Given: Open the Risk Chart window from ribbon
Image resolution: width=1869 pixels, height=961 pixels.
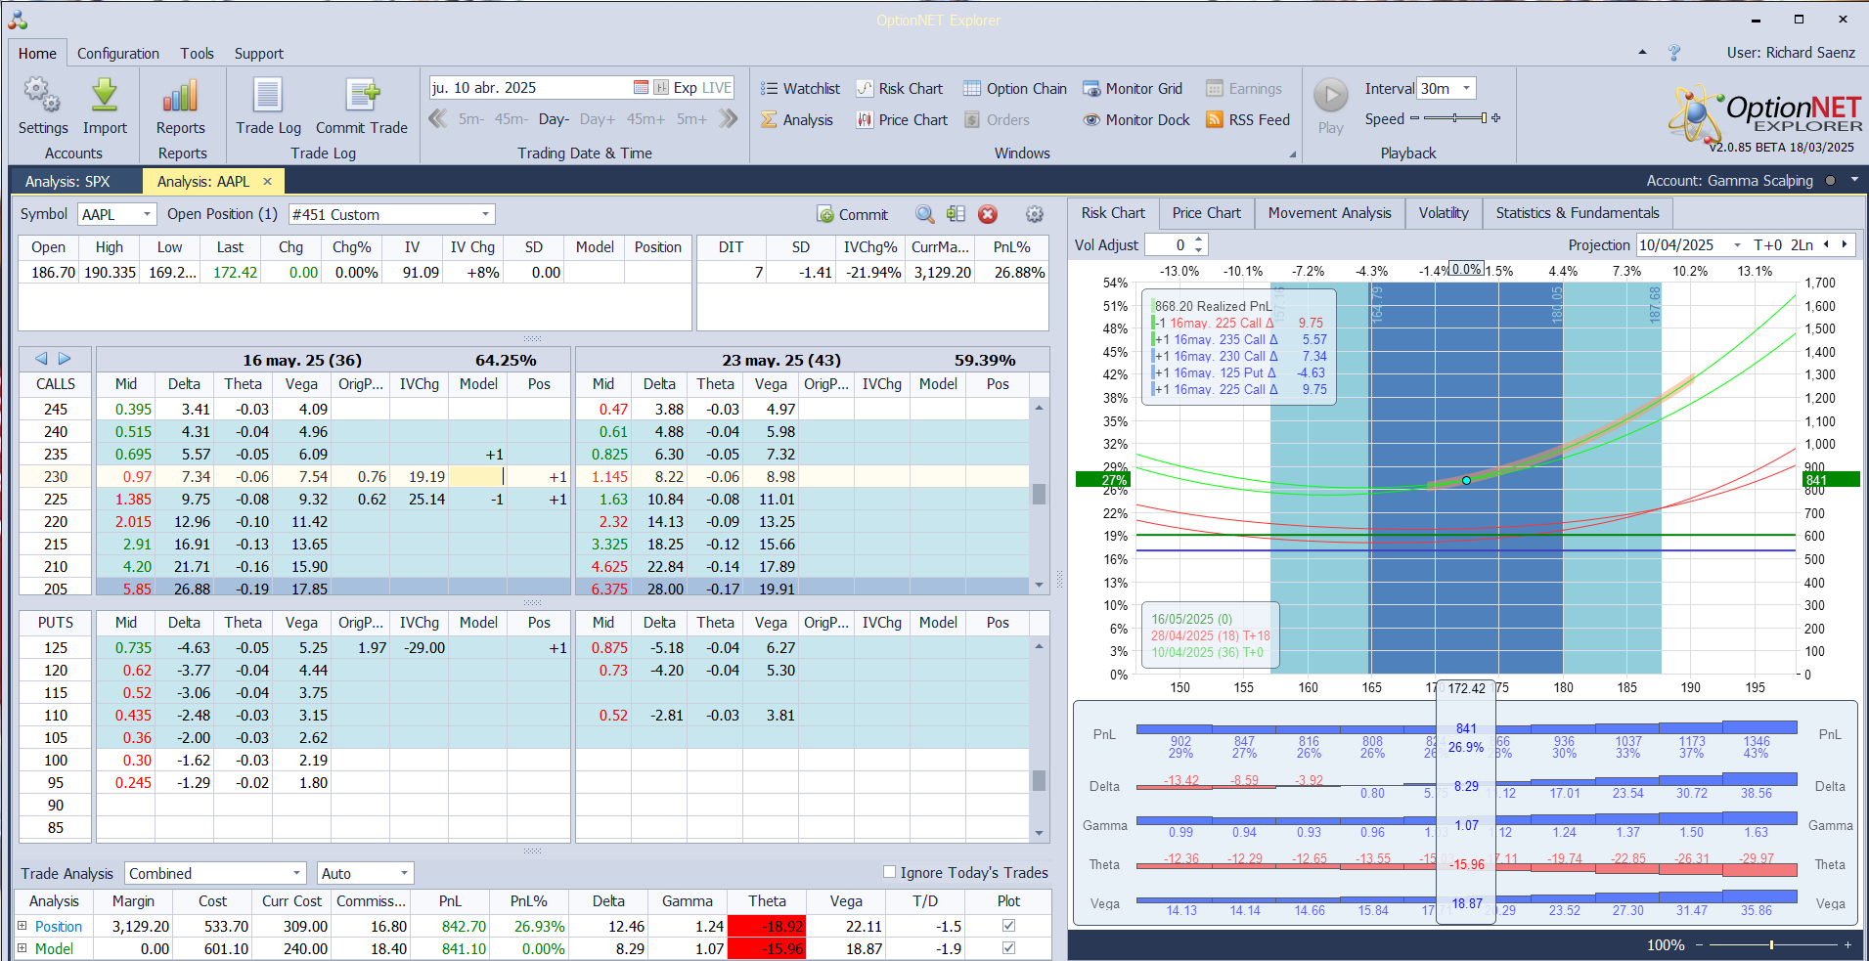Looking at the screenshot, I should click(900, 89).
